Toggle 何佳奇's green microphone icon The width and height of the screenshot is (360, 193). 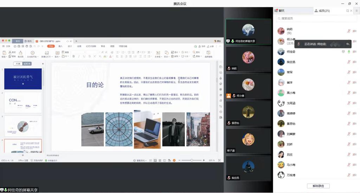349,52
